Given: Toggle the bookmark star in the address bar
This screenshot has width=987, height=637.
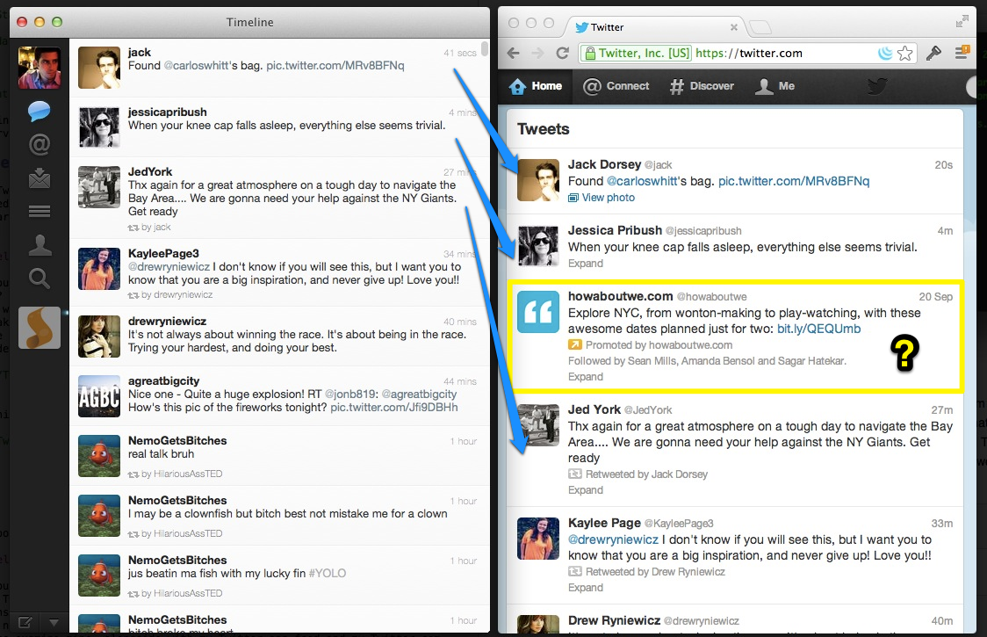Looking at the screenshot, I should tap(904, 53).
